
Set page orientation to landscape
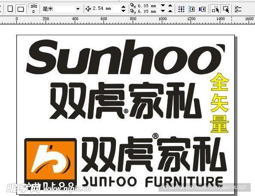point(21,9)
